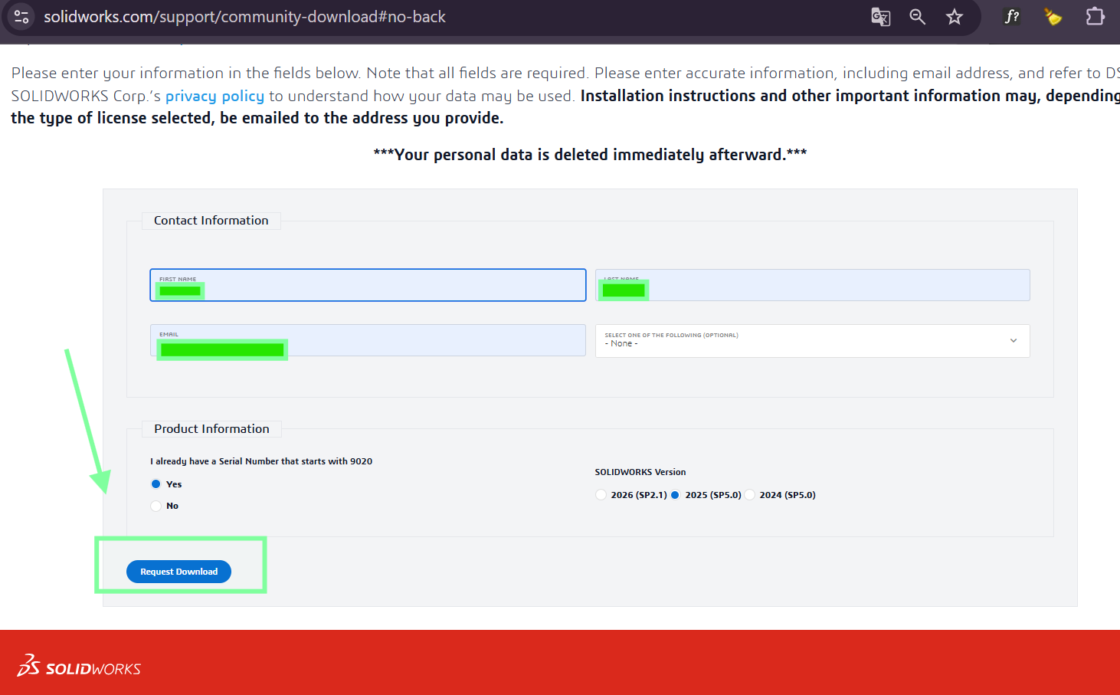
Task: Open the f? extension icon
Action: [1012, 17]
